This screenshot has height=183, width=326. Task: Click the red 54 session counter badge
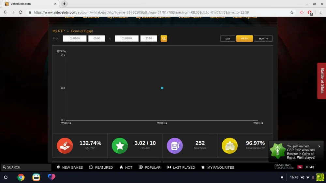300,167
